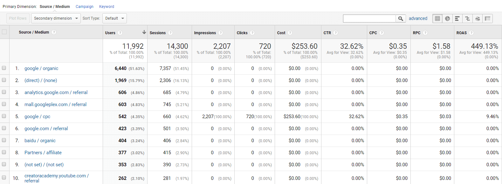Open creatoracademy.youtube.com / referral link
This screenshot has height=184, width=502.
57,178
